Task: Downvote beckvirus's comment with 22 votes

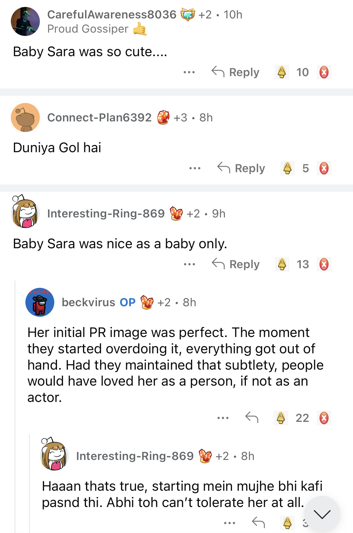Action: coord(324,418)
